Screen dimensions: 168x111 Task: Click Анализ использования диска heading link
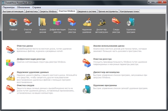[x=109, y=46]
